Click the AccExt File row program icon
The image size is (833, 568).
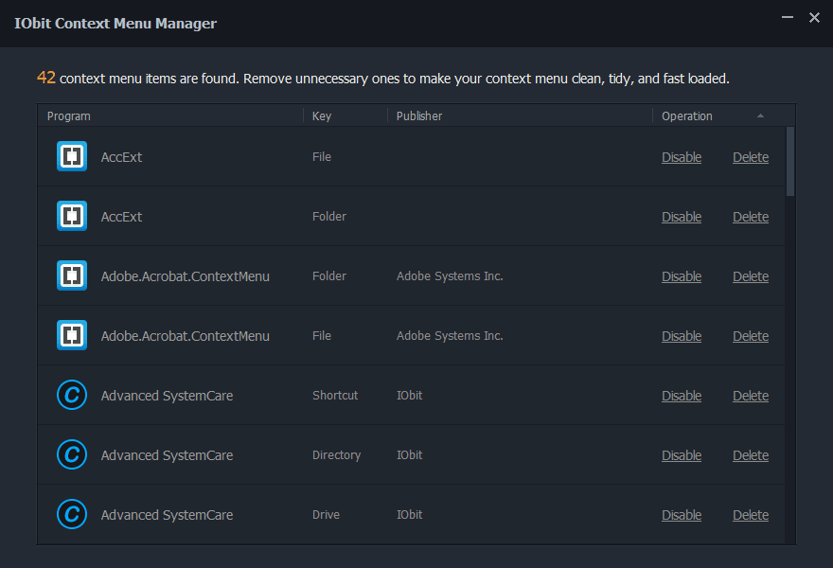(71, 156)
